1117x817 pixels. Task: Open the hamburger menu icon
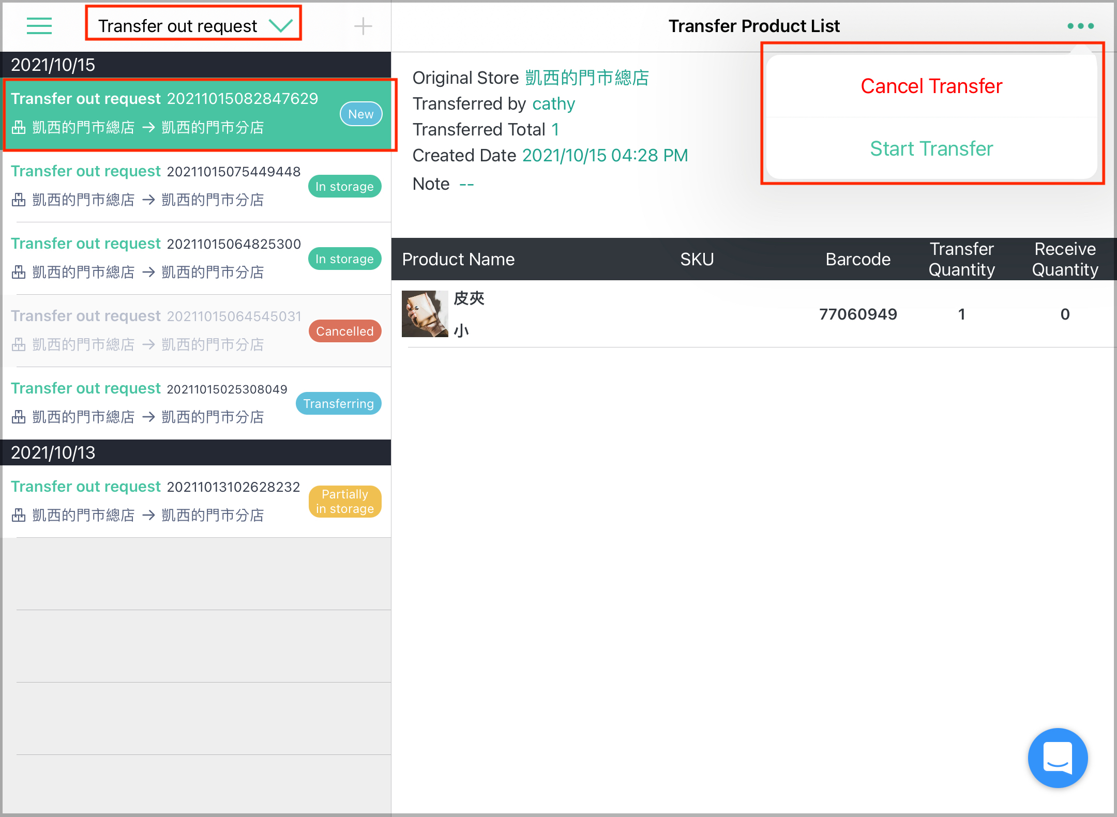[39, 26]
